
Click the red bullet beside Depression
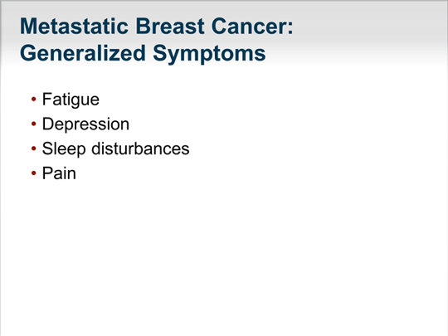pyautogui.click(x=34, y=124)
